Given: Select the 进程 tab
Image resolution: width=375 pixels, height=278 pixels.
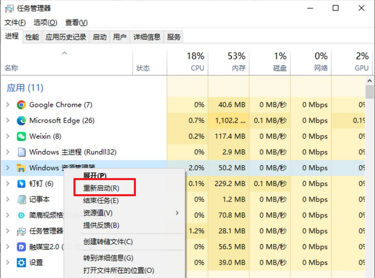Looking at the screenshot, I should (11, 36).
